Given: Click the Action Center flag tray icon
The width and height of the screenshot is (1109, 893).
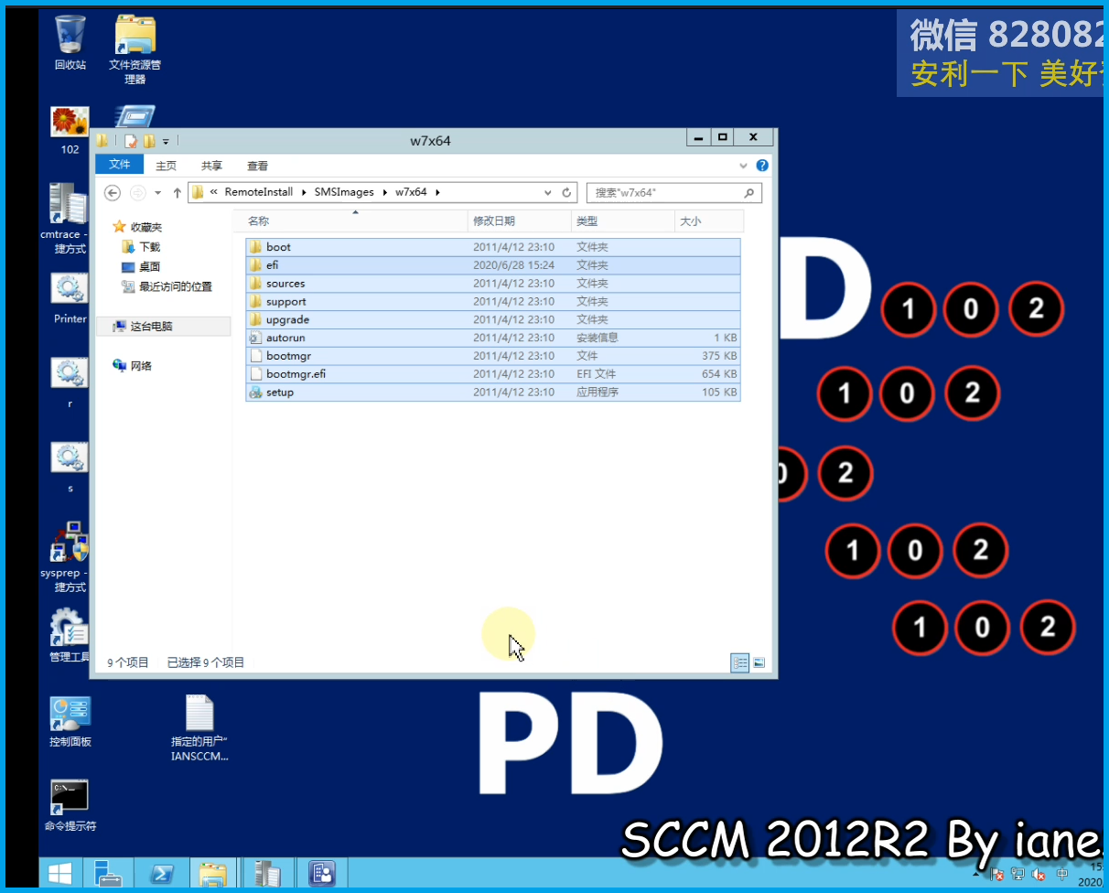Looking at the screenshot, I should (x=997, y=875).
